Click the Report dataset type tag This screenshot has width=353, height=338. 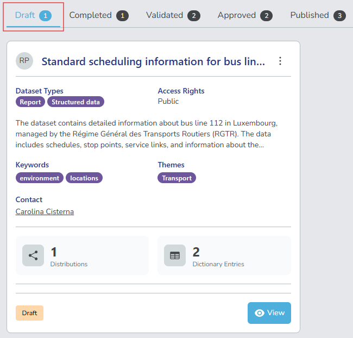point(30,102)
